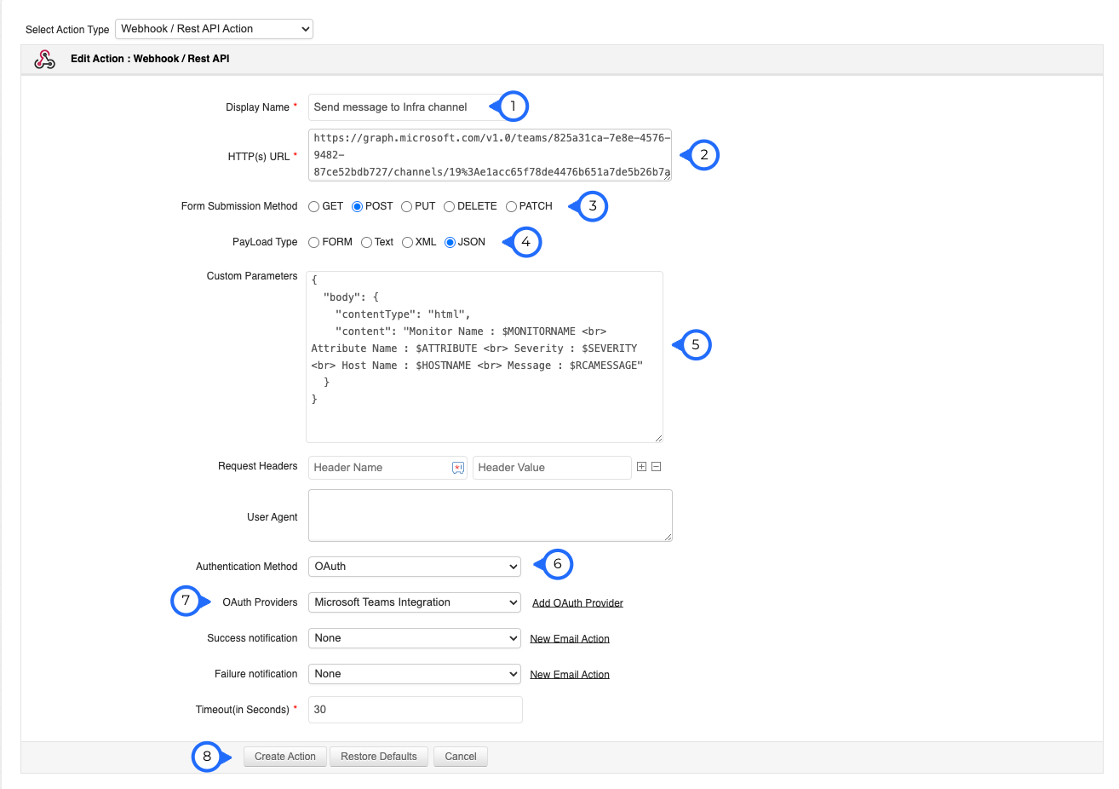Open the OAuth Providers dropdown
This screenshot has height=789, width=1119.
[415, 602]
